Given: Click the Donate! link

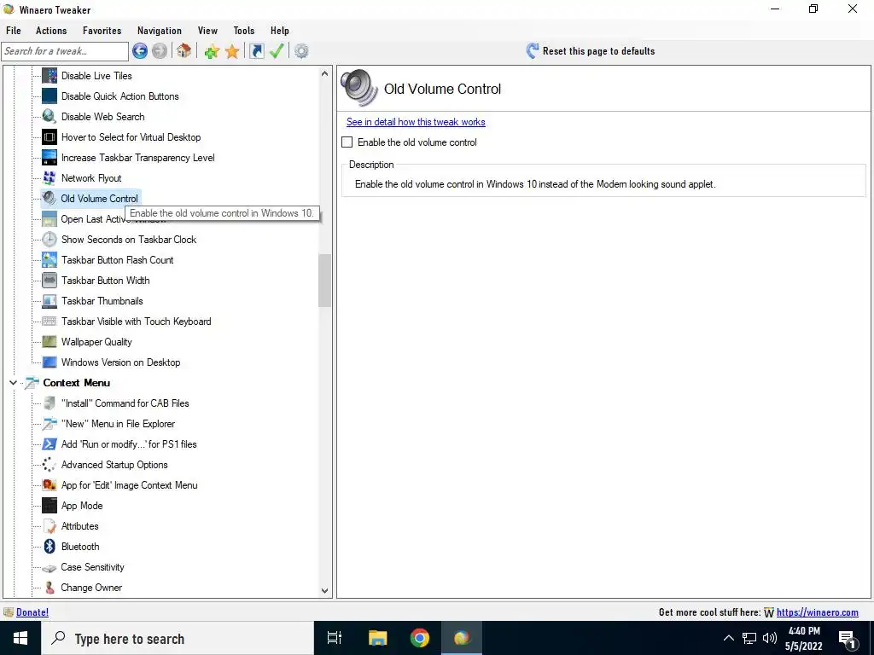Looking at the screenshot, I should [32, 612].
